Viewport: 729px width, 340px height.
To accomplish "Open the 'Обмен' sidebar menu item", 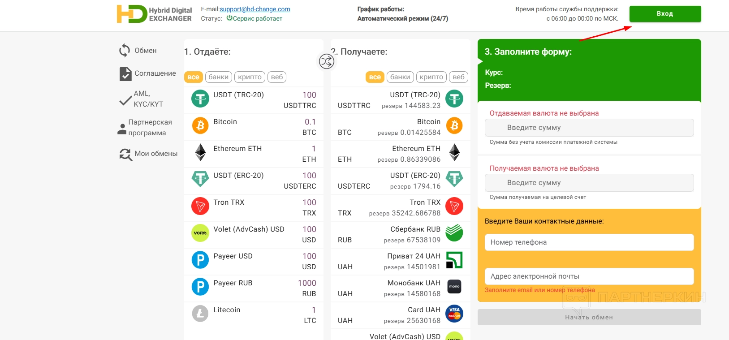I will pyautogui.click(x=145, y=51).
